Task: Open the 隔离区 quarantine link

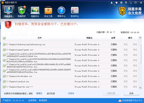Action: [39, 93]
